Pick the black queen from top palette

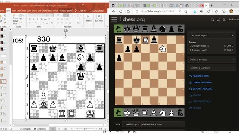[136, 29]
